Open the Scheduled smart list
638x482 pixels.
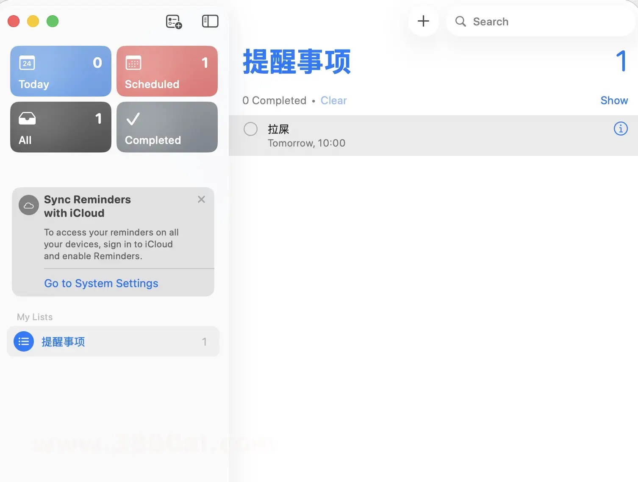tap(167, 71)
